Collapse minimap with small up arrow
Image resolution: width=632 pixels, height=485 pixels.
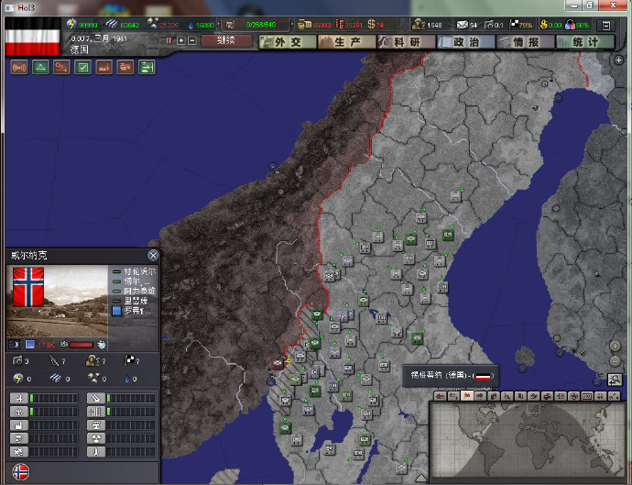pos(420,479)
